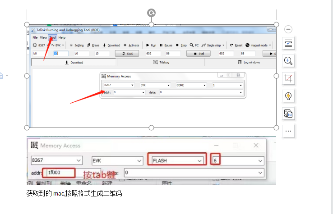Screen dimensions: 333x214
Task: Click the Erase icon in BDT toolbar
Action: tap(93, 46)
